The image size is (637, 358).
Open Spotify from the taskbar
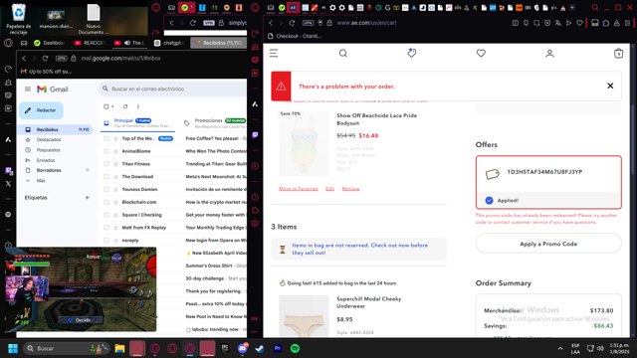coord(295,348)
